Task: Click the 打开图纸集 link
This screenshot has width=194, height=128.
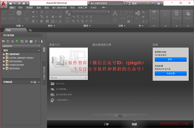Action: coord(62,89)
